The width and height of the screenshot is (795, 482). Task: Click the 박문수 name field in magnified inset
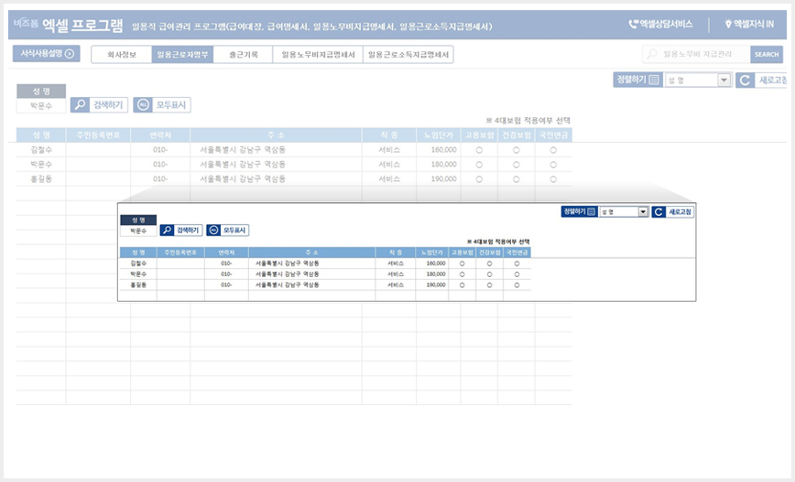(x=138, y=230)
